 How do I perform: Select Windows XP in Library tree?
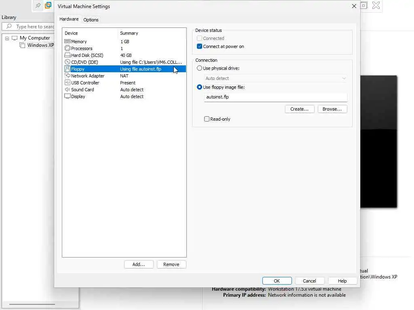pyautogui.click(x=40, y=45)
